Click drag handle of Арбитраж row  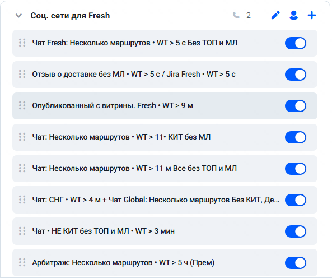pyautogui.click(x=22, y=262)
